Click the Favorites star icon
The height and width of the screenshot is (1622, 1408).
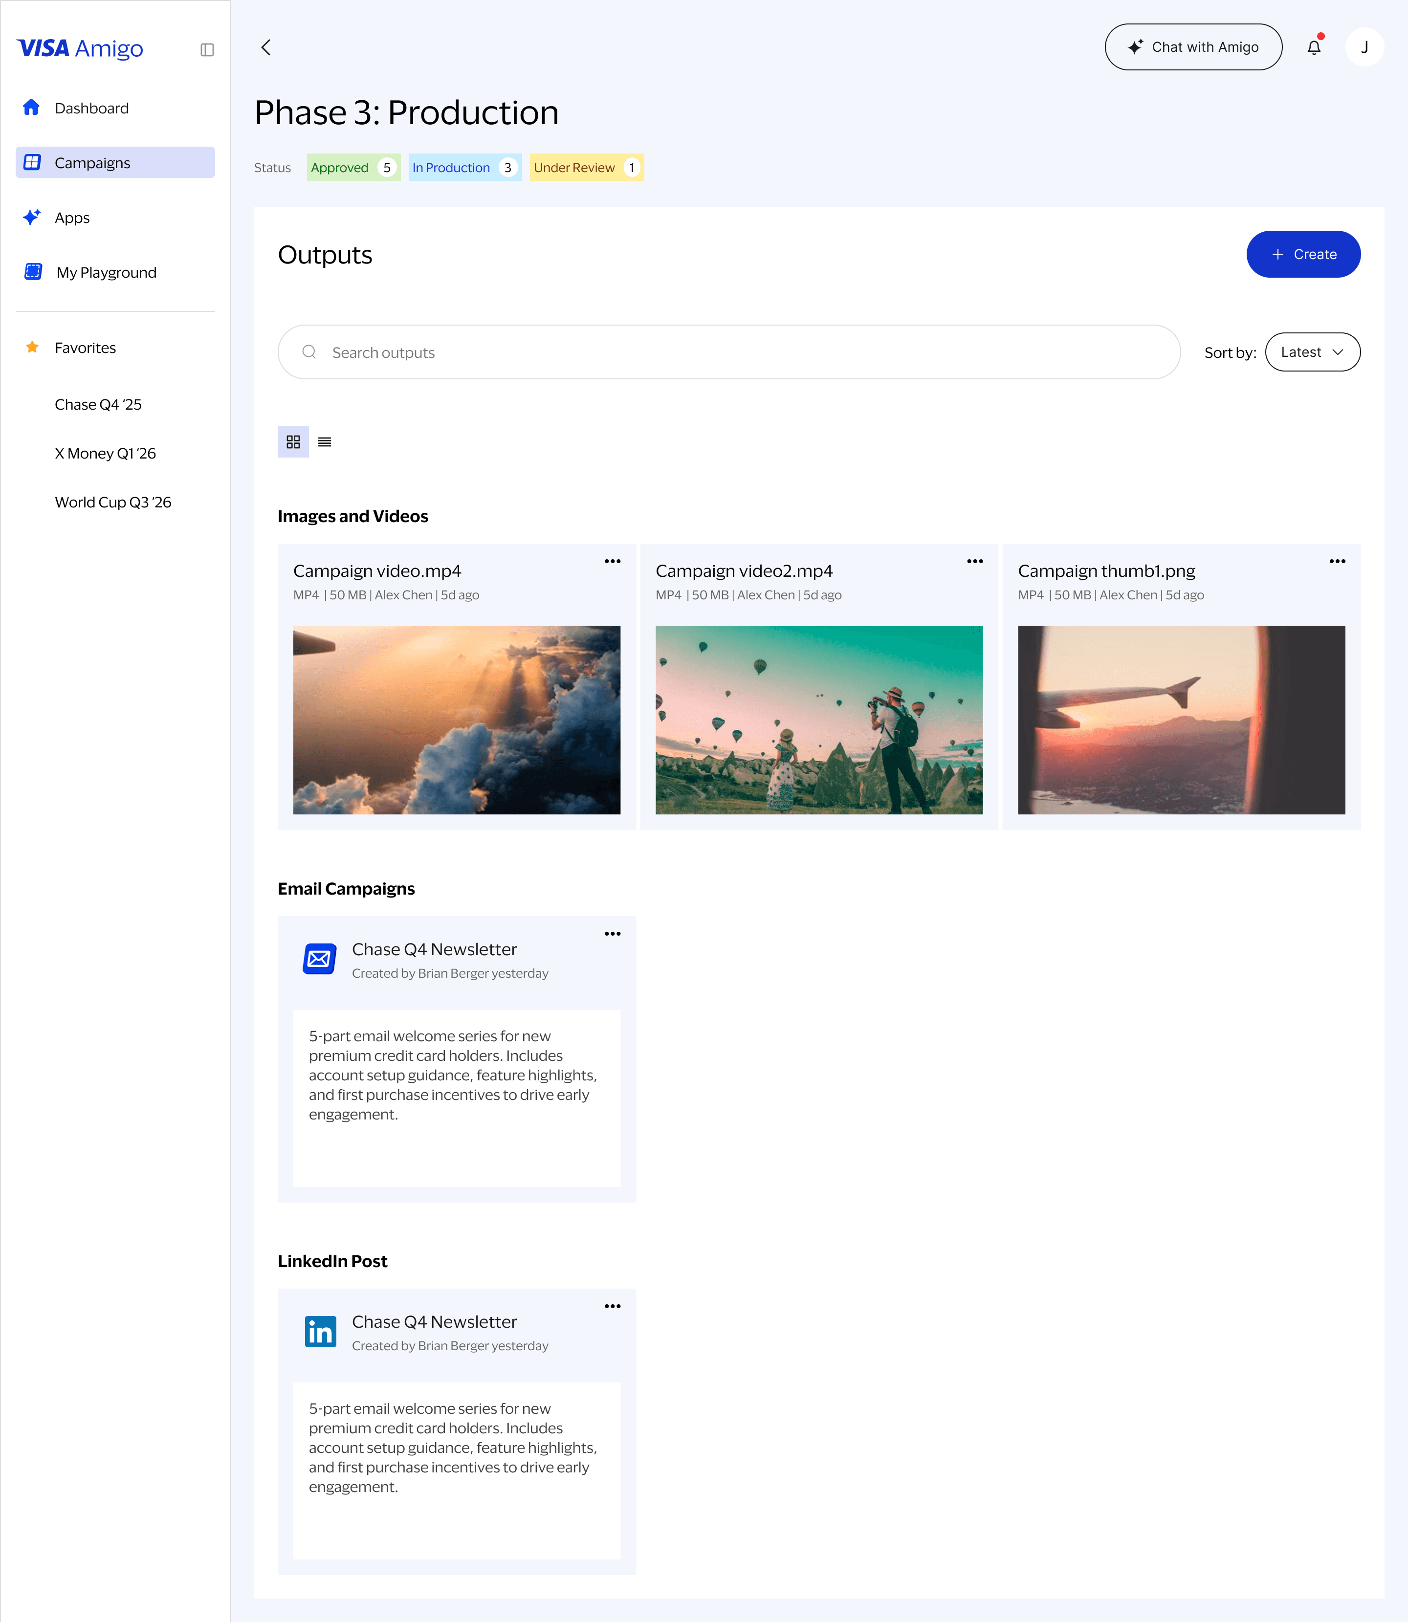pos(32,347)
